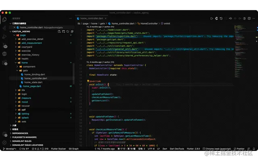Click the develop branch in status bar
258x161 pixels.
tap(10, 149)
